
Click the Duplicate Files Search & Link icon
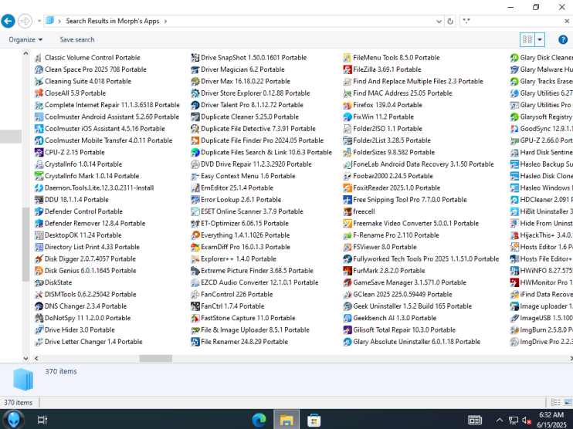pos(195,152)
